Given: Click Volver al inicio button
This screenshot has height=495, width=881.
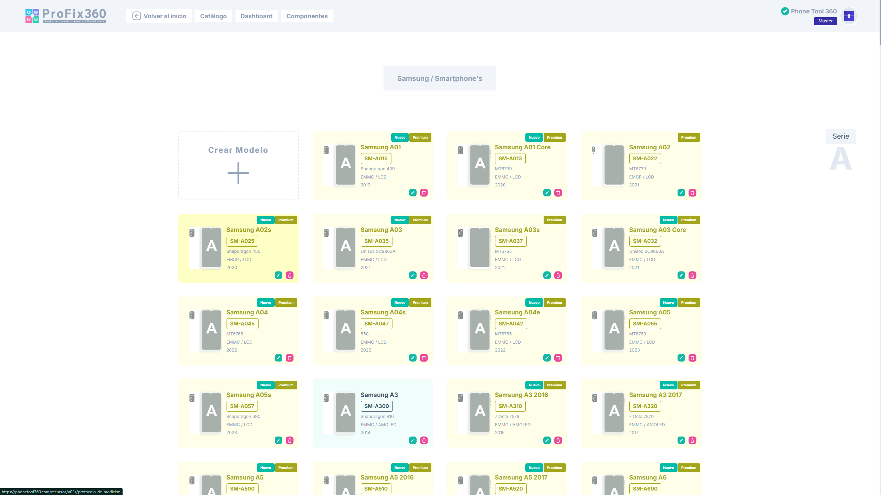Looking at the screenshot, I should click(x=159, y=16).
